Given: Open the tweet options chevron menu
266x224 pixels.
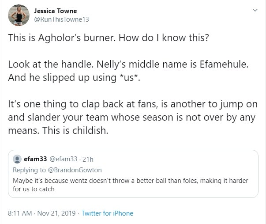Looking at the screenshot, I should coord(255,9).
